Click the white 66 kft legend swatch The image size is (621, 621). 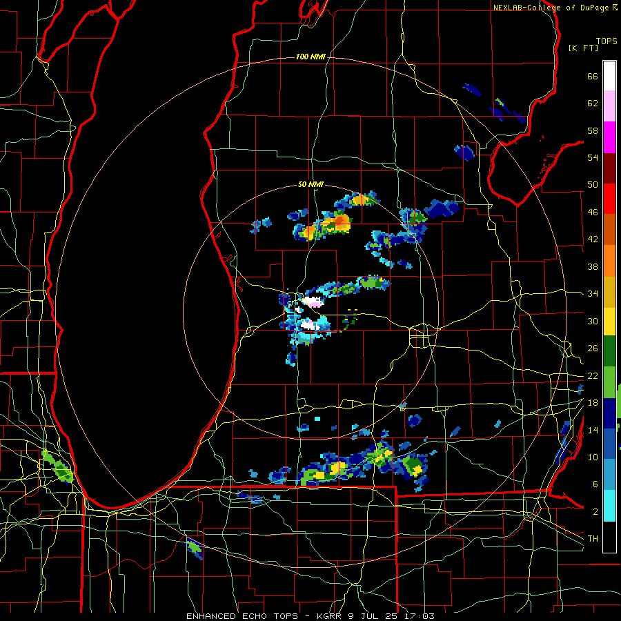click(x=609, y=76)
